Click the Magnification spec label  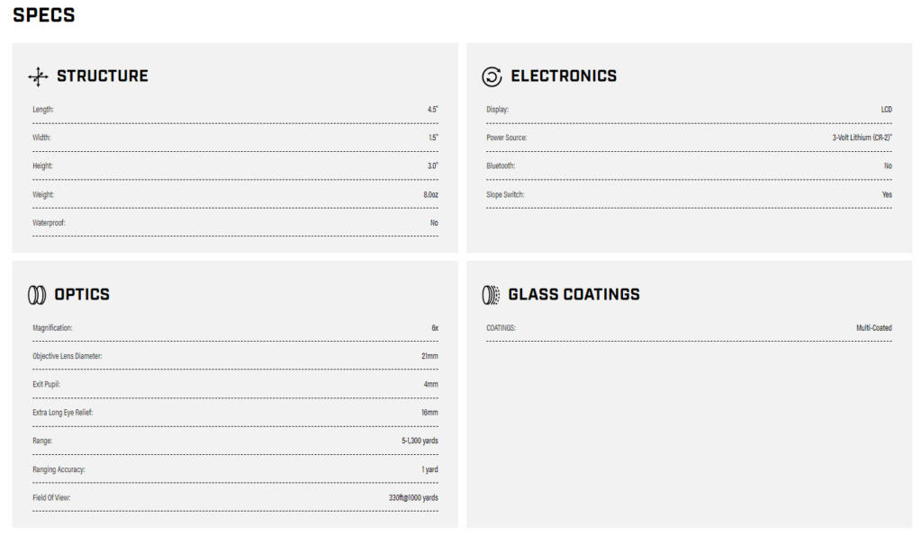tap(52, 328)
